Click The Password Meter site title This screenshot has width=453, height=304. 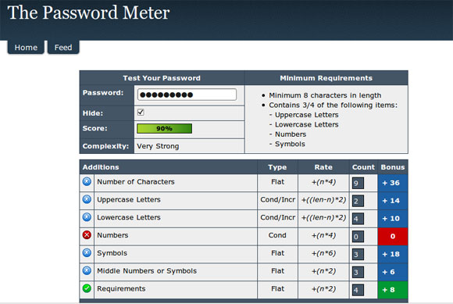pos(88,13)
